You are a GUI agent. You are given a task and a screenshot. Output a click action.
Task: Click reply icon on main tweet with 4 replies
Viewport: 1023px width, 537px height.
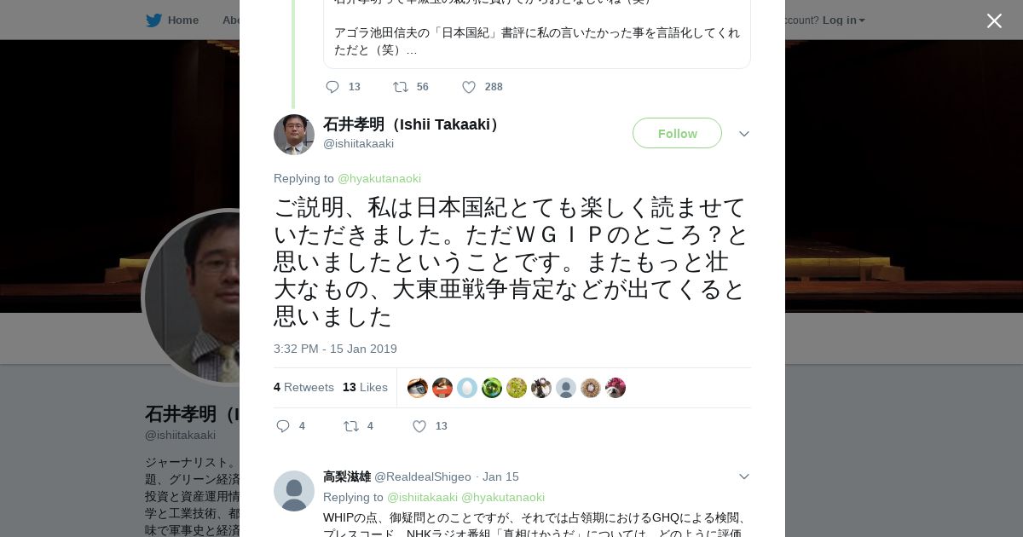tap(283, 426)
